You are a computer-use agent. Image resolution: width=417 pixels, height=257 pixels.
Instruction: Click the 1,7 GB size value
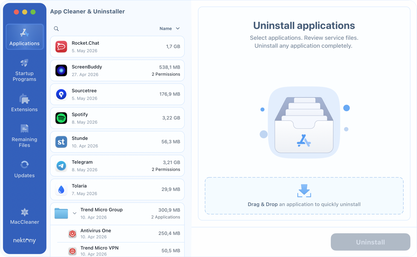coord(173,47)
